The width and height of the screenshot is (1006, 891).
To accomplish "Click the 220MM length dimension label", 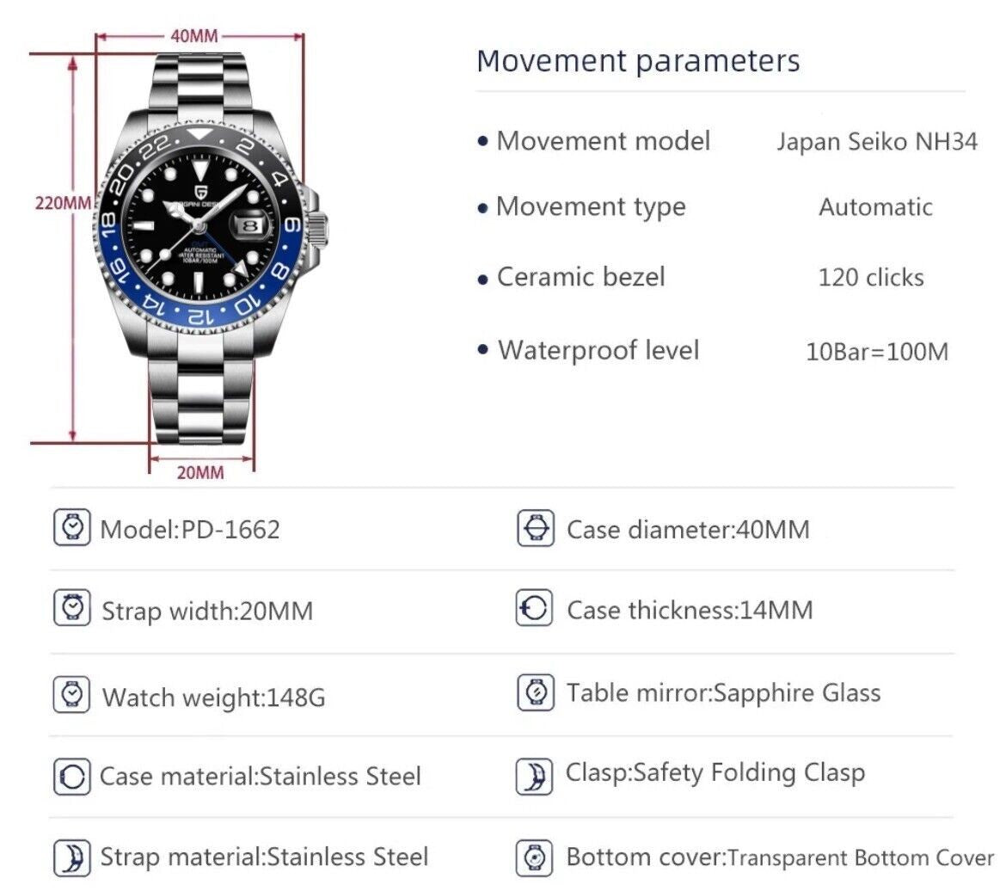I will point(62,204).
